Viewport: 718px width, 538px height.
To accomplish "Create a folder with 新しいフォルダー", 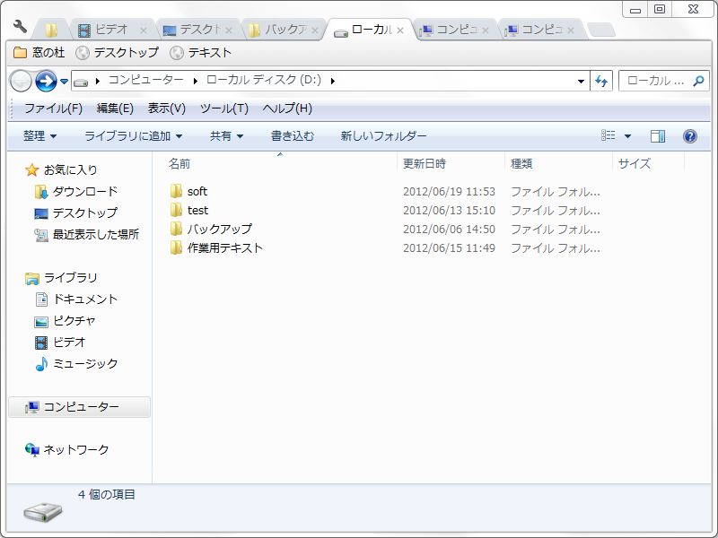I will point(383,136).
